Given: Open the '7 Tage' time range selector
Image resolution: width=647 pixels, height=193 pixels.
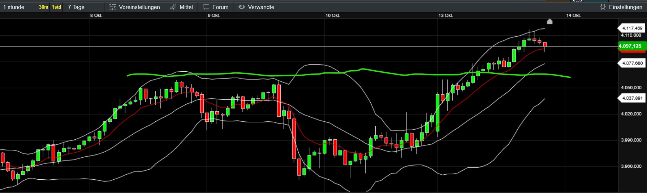Looking at the screenshot, I should (x=83, y=7).
